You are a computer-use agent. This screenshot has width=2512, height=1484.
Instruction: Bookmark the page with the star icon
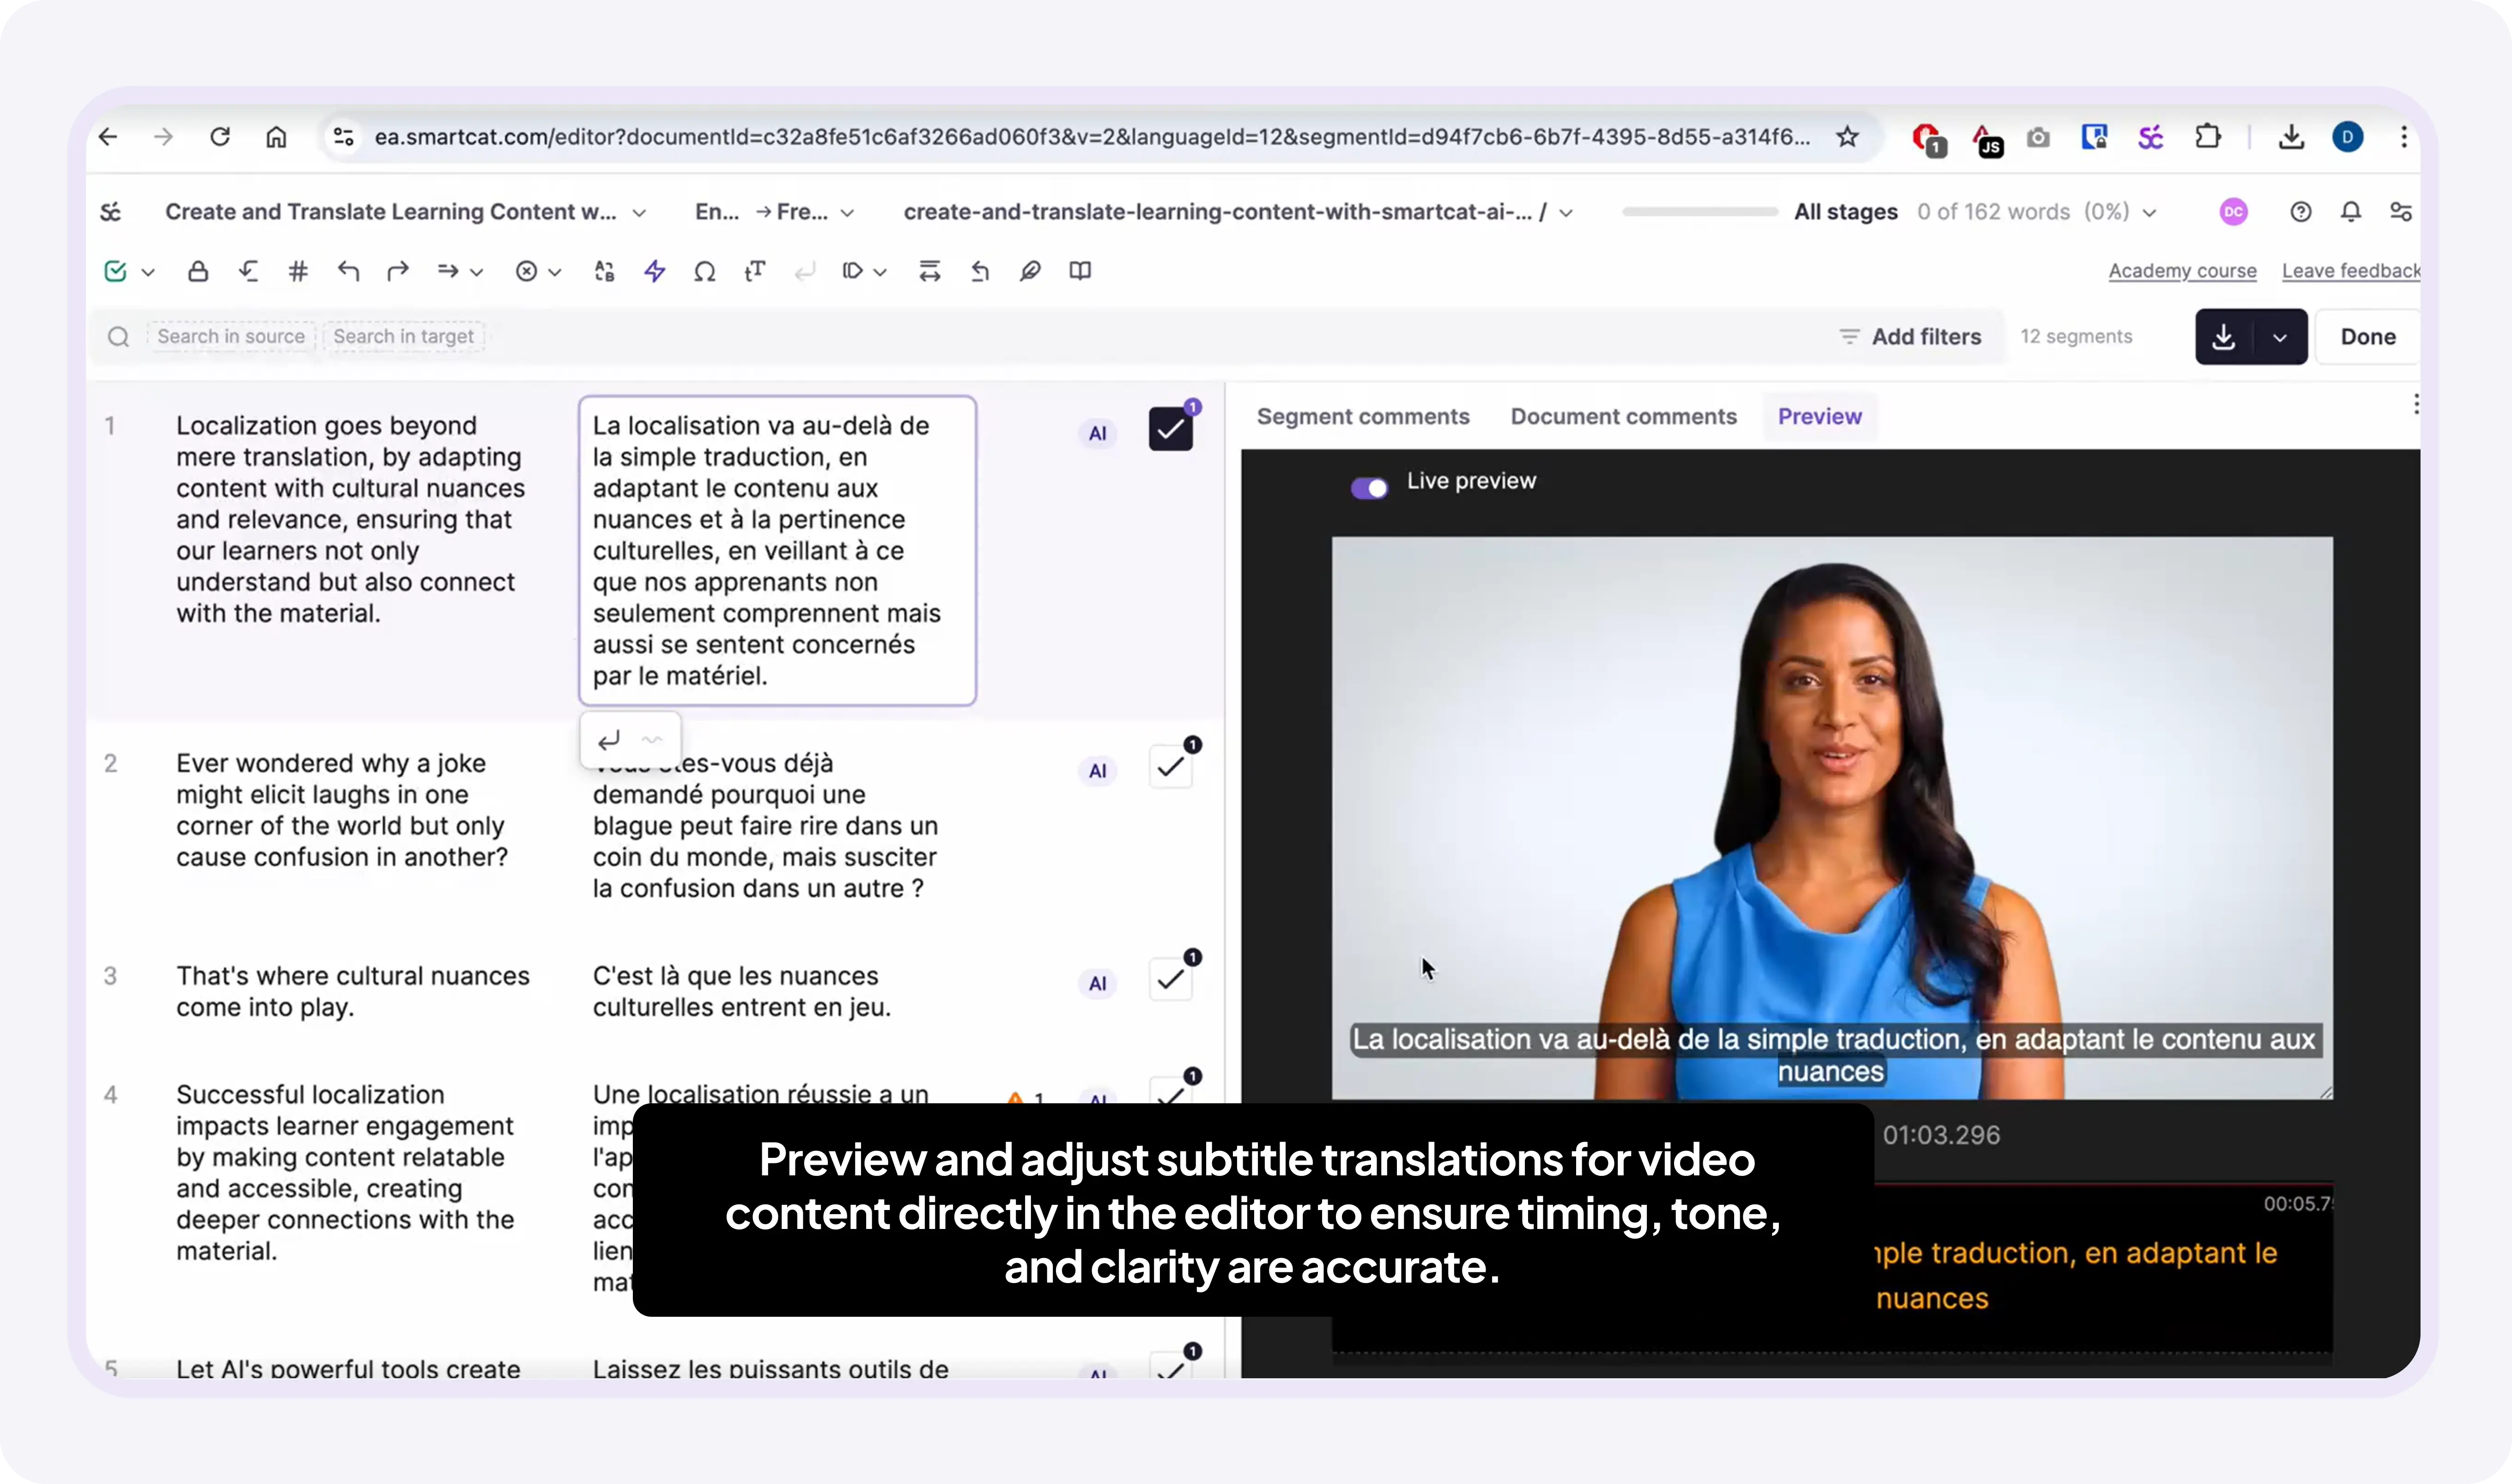click(1847, 137)
